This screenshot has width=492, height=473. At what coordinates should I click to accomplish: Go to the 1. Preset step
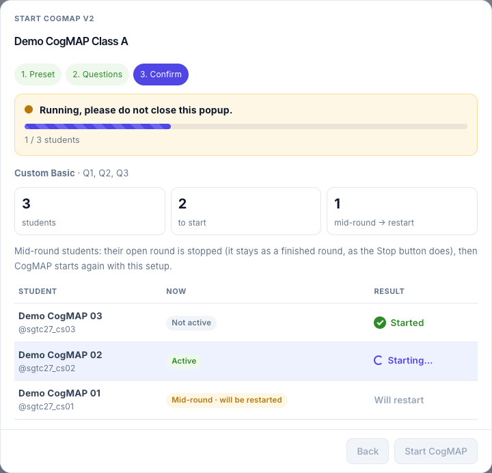[38, 75]
